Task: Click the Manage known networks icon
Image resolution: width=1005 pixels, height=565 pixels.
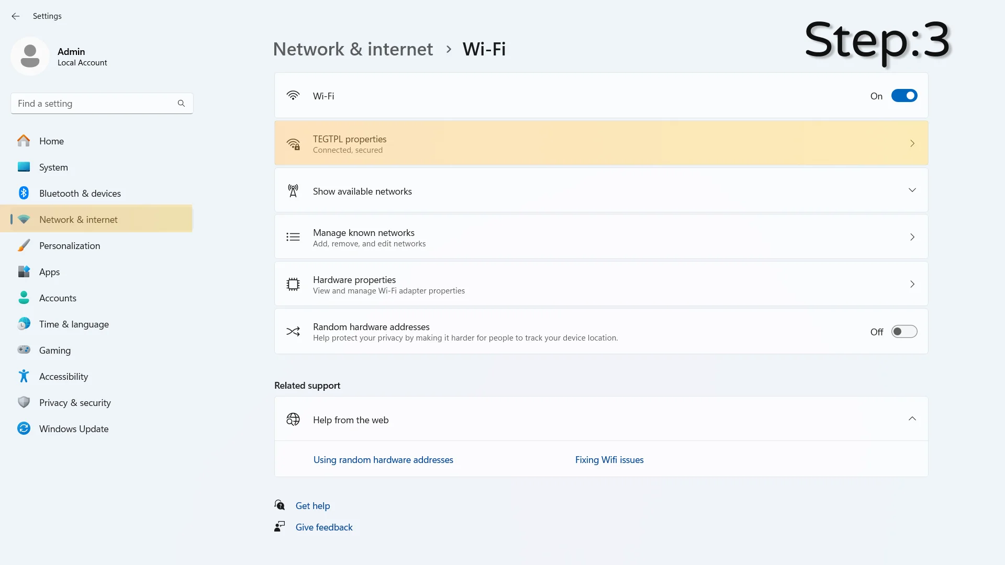Action: click(293, 236)
